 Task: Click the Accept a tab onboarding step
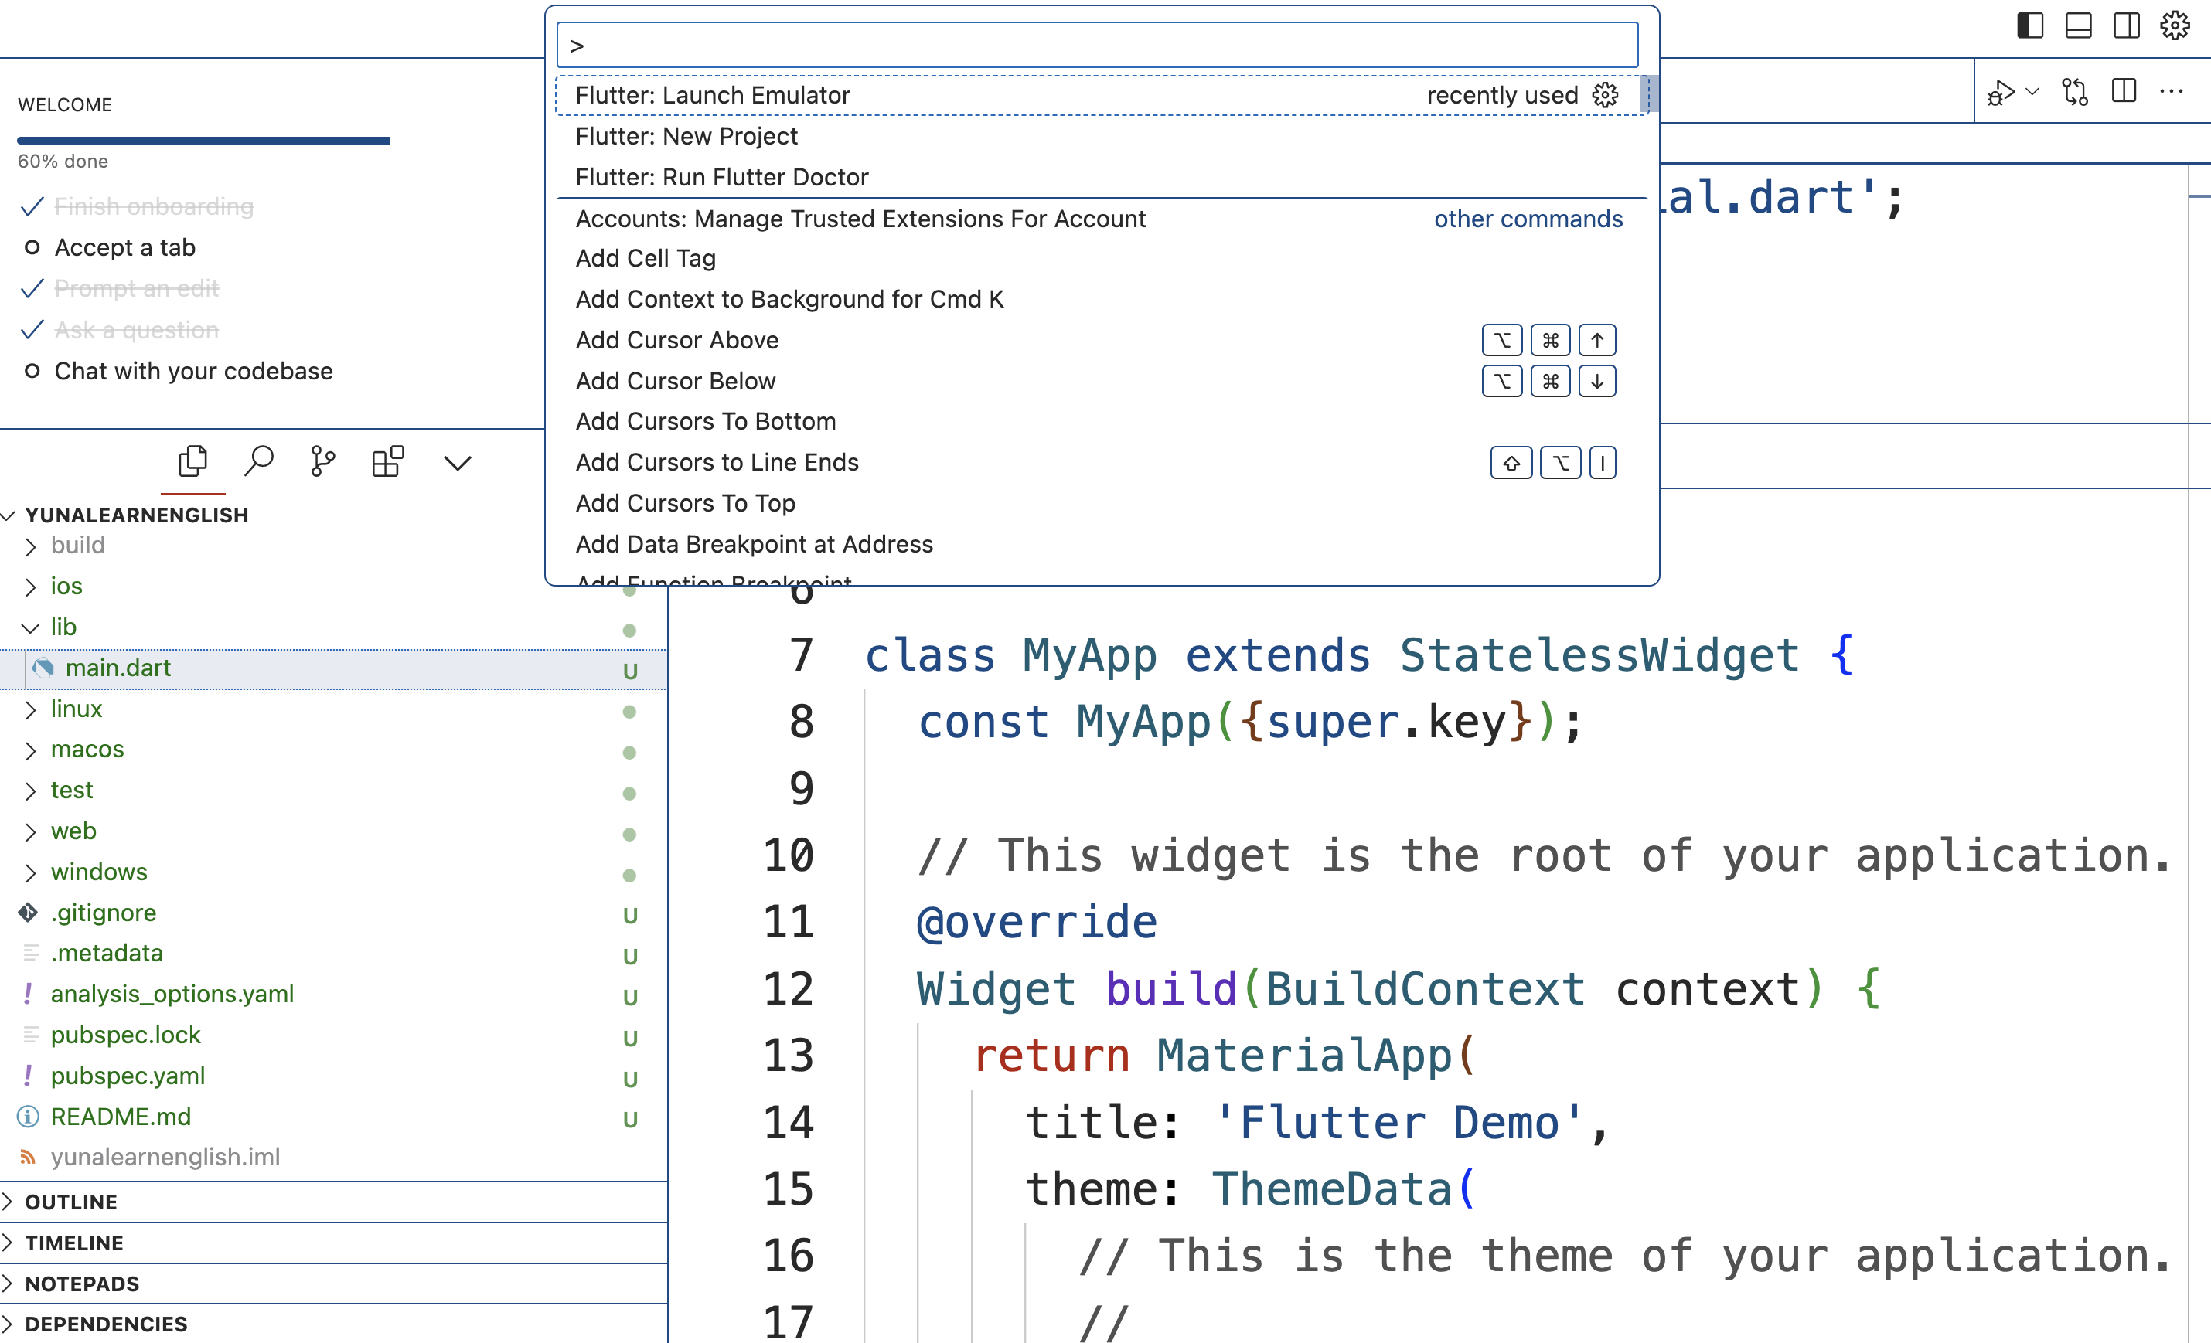click(124, 247)
